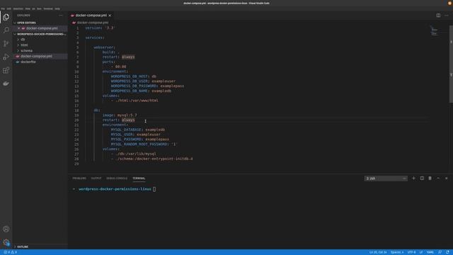
Task: Collapse the Open Editors section
Action: (x=26, y=23)
